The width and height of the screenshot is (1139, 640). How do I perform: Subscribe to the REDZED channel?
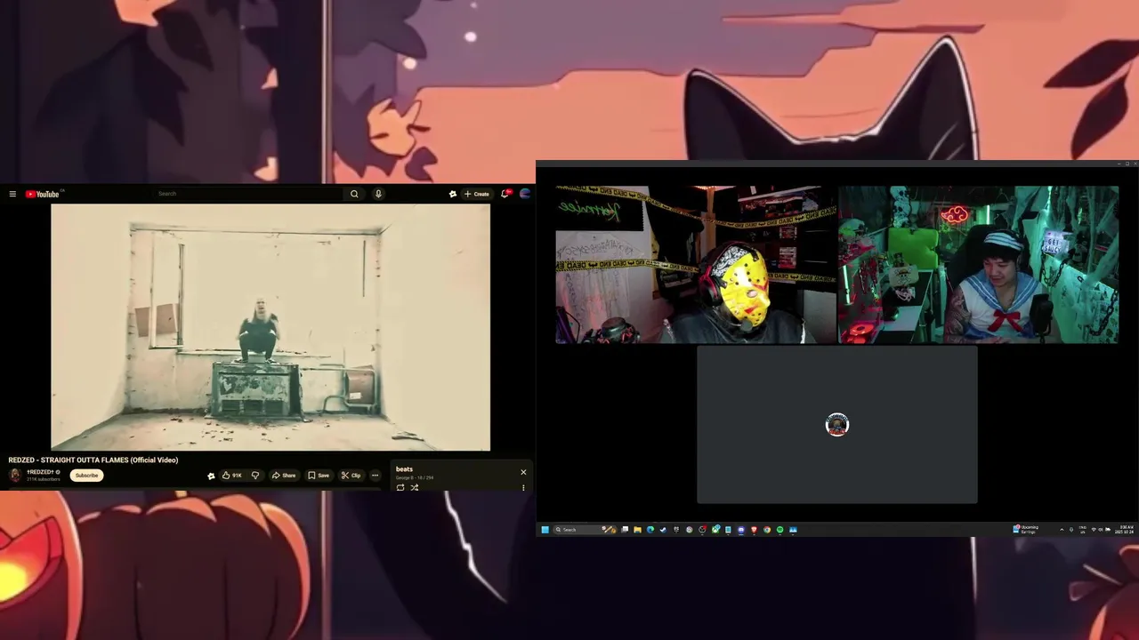click(86, 476)
